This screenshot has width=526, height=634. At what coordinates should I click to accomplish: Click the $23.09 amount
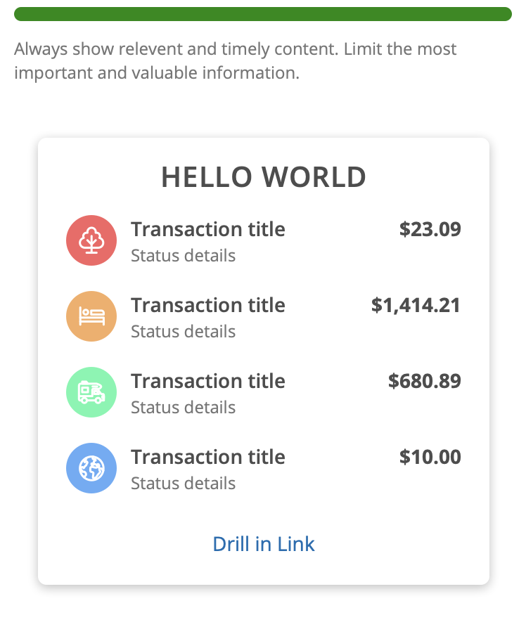tap(430, 229)
